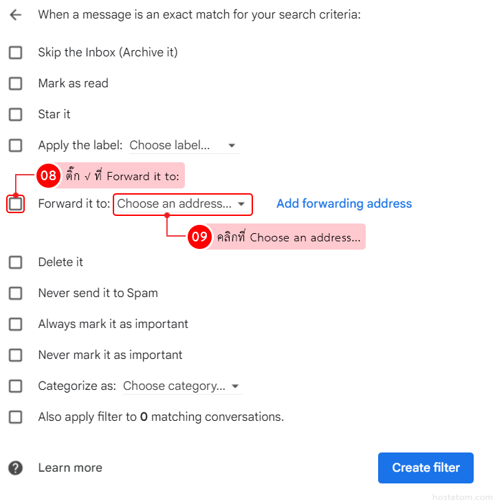Click the back arrow icon
The height and width of the screenshot is (502, 495).
coord(16,14)
